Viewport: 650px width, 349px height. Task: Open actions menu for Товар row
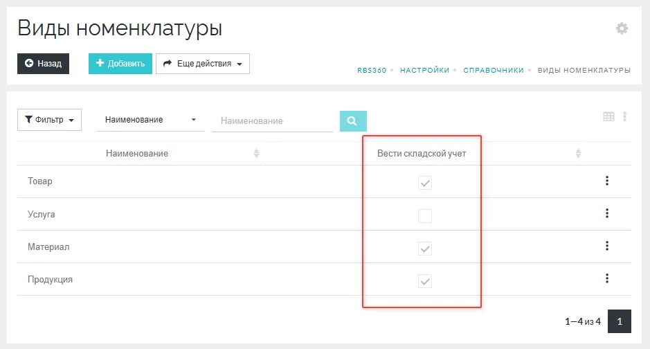606,181
